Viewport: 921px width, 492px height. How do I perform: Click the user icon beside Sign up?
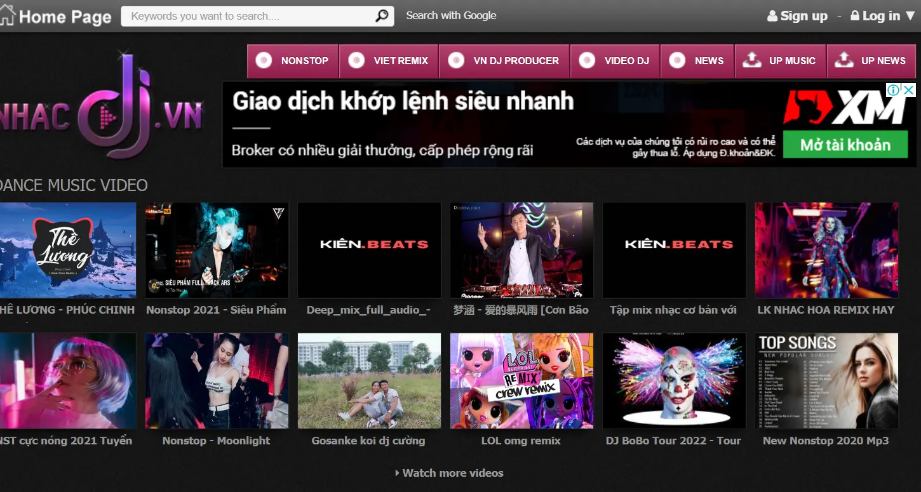(x=772, y=16)
